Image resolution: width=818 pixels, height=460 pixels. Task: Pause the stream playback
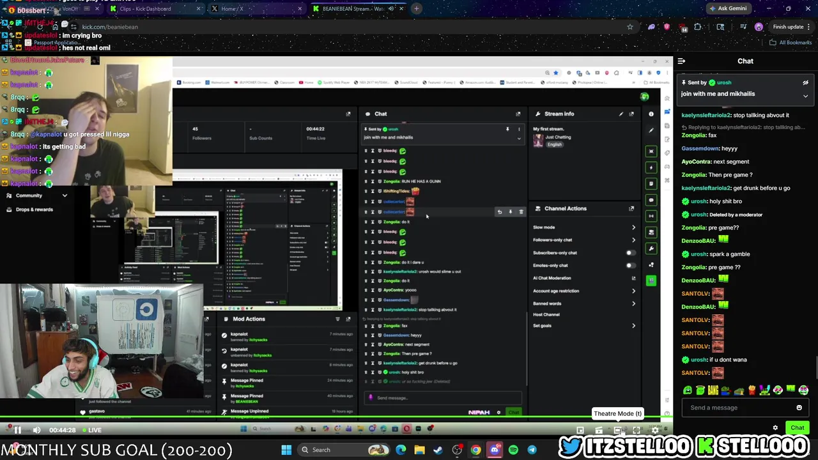click(17, 430)
